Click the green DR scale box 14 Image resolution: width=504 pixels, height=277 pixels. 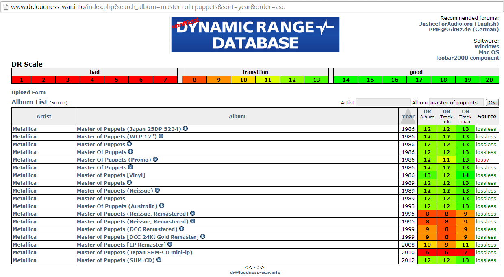click(x=345, y=80)
